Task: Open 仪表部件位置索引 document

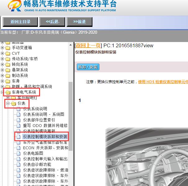Action: coord(39,120)
